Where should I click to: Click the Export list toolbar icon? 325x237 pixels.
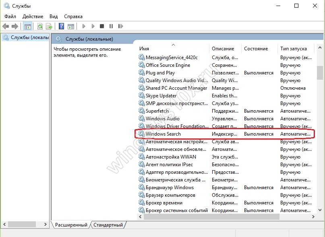(49, 27)
